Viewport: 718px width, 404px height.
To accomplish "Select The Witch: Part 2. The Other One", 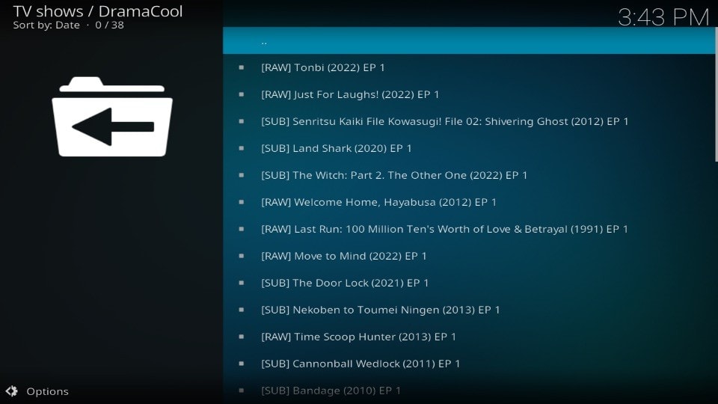I will coord(468,175).
